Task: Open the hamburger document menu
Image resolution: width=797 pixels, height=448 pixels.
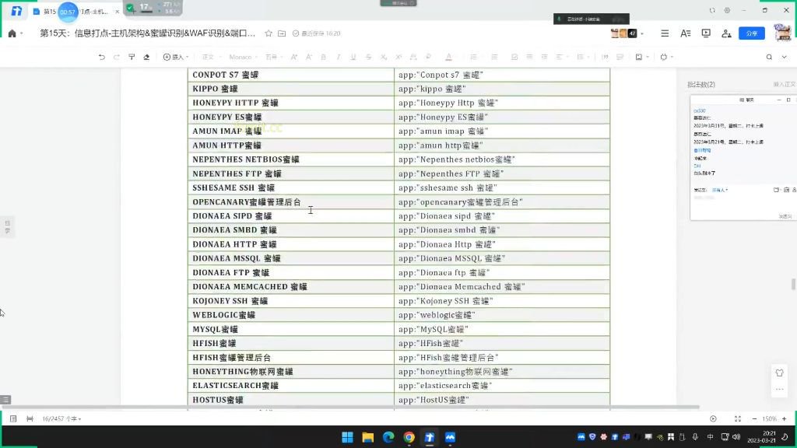Action: tap(665, 33)
